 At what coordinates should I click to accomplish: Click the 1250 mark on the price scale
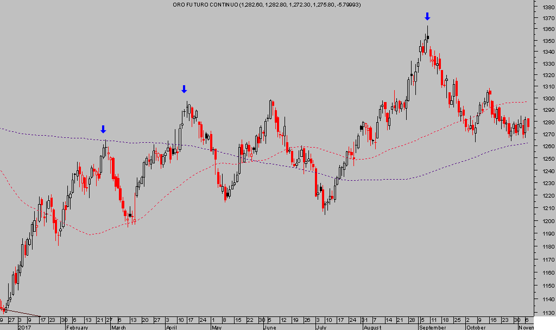[x=543, y=160]
